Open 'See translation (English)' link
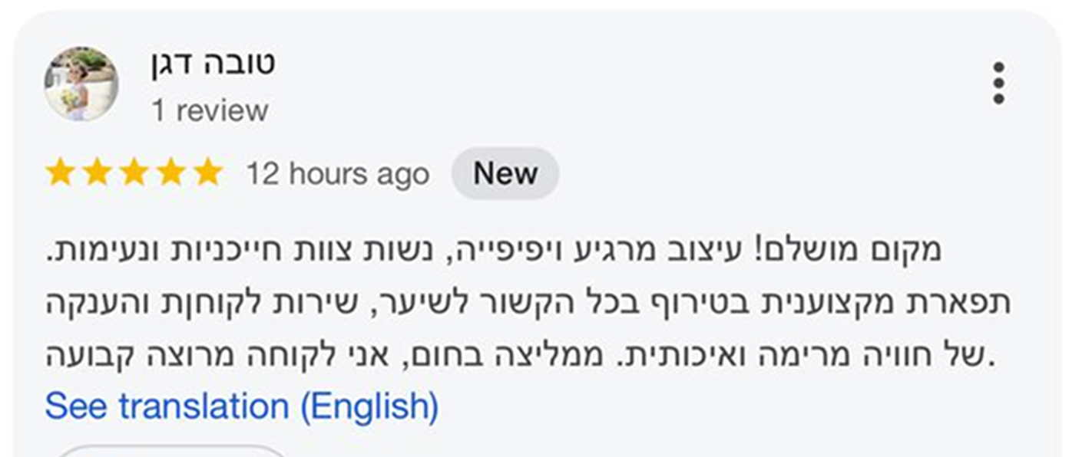The width and height of the screenshot is (1069, 457). pos(241,406)
